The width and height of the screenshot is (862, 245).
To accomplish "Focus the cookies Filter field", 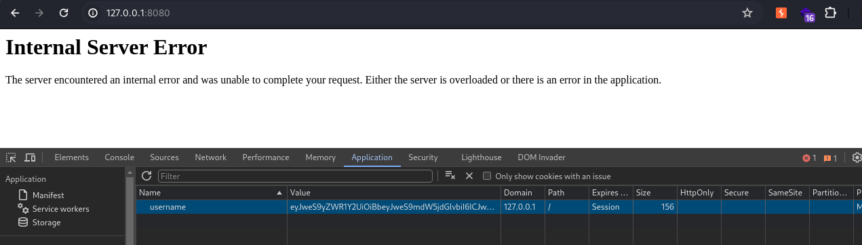I will pyautogui.click(x=295, y=176).
